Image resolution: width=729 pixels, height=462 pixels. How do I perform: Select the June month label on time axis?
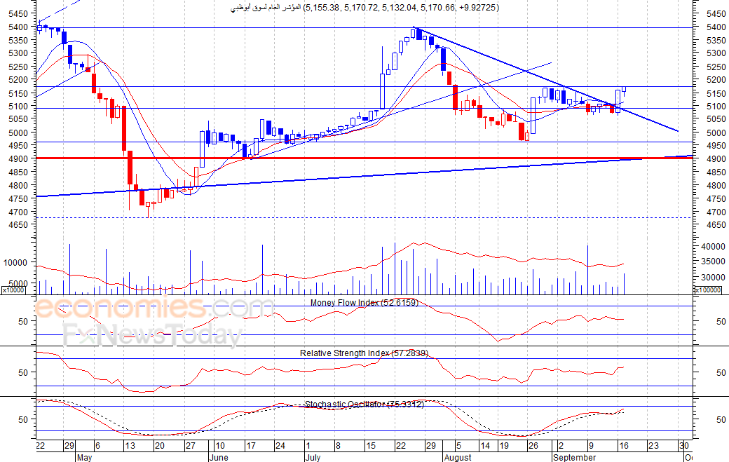[x=219, y=457]
